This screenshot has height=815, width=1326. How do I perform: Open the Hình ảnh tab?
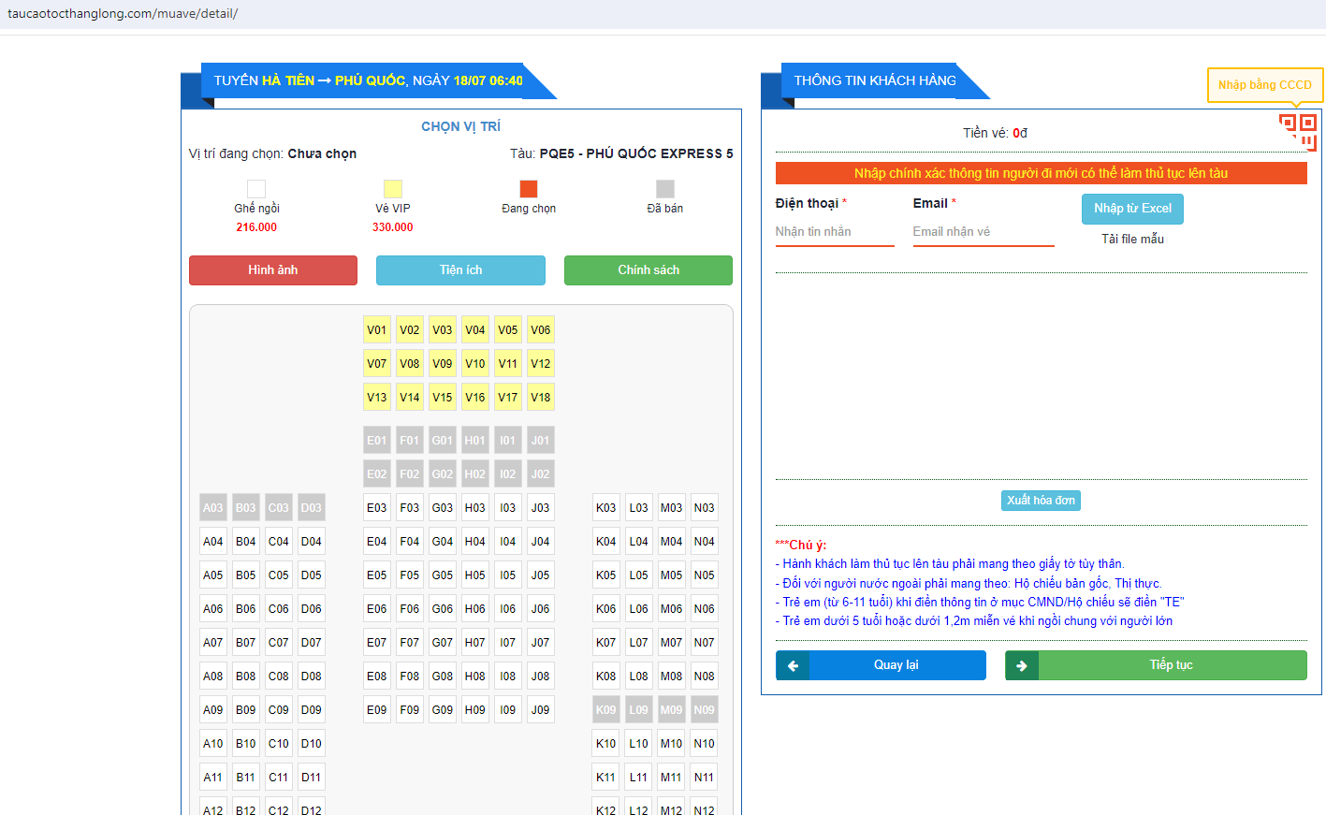(x=273, y=270)
